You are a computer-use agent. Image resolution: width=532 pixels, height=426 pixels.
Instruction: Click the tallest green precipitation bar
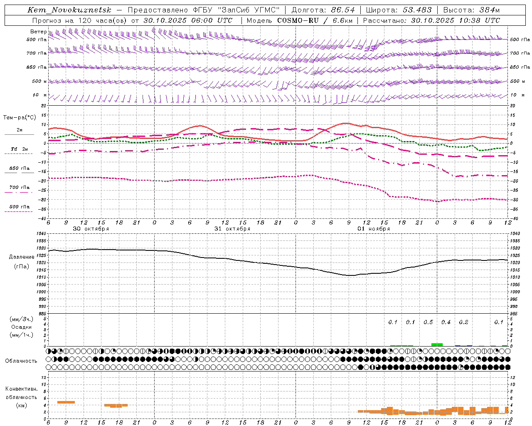[x=437, y=344]
